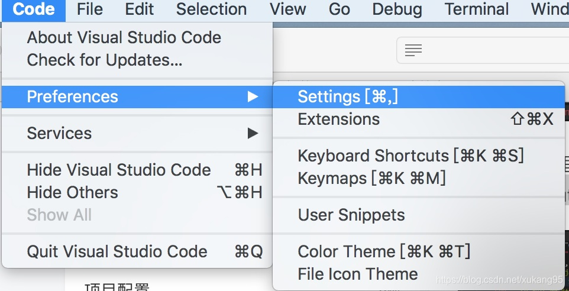Open the Code application menu
The image size is (569, 291).
tap(34, 10)
